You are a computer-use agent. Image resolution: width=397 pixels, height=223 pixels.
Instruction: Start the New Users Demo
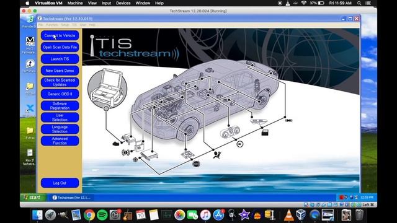pos(60,71)
